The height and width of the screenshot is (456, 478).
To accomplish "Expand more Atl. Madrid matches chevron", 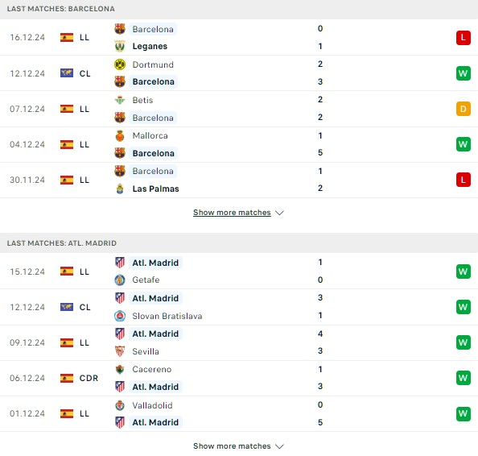I will coord(279,446).
